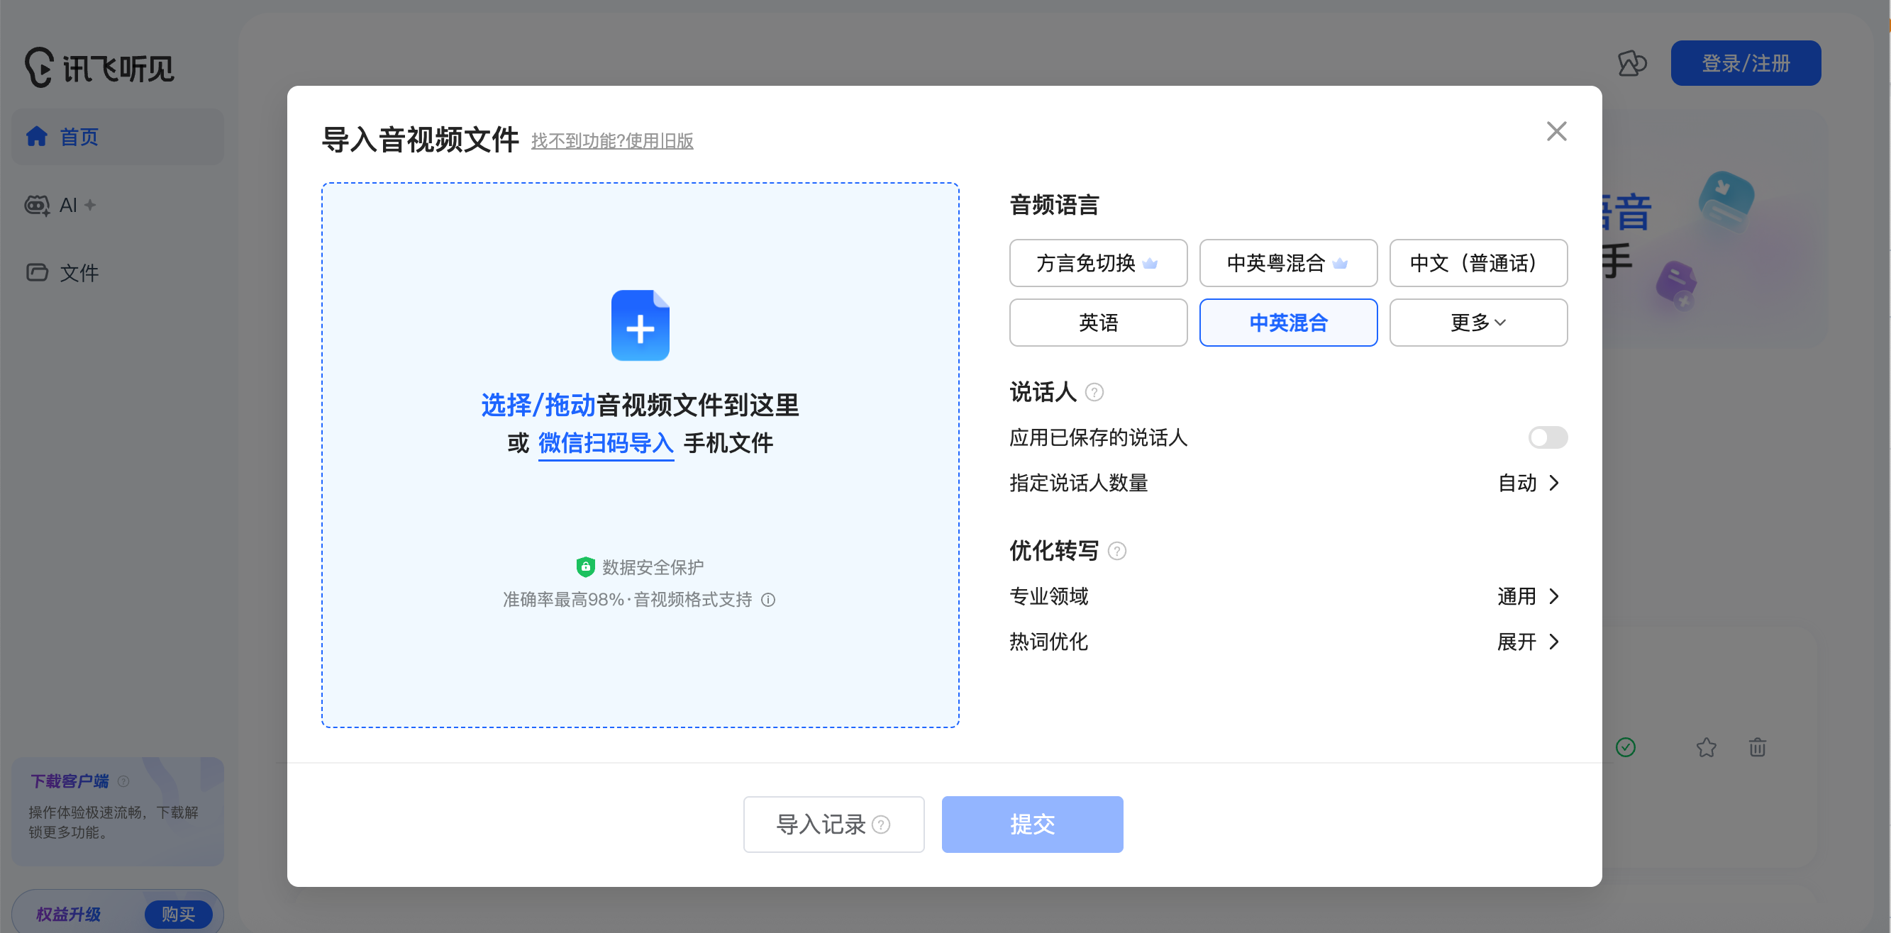Click the feedback icon left of 登录/注册
Viewport: 1891px width, 933px height.
coord(1632,64)
